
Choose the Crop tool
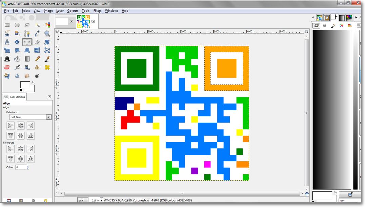click(x=37, y=42)
